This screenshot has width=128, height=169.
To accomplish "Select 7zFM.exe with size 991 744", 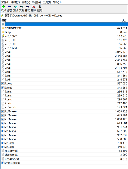I will click(x=65, y=127).
